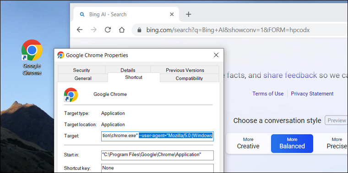Click the Chrome icon in Shortcut panel
Screen dimensions: 348x173
[71, 95]
